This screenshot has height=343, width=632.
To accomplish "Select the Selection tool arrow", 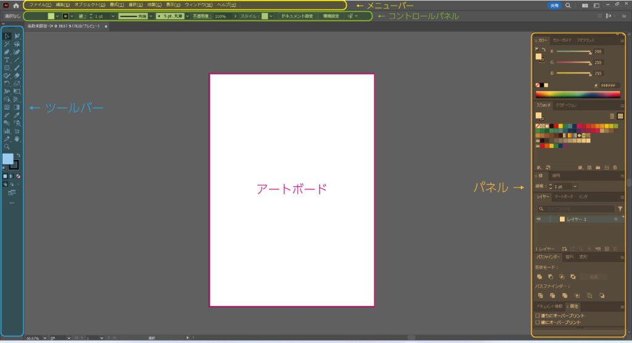I will (7, 36).
